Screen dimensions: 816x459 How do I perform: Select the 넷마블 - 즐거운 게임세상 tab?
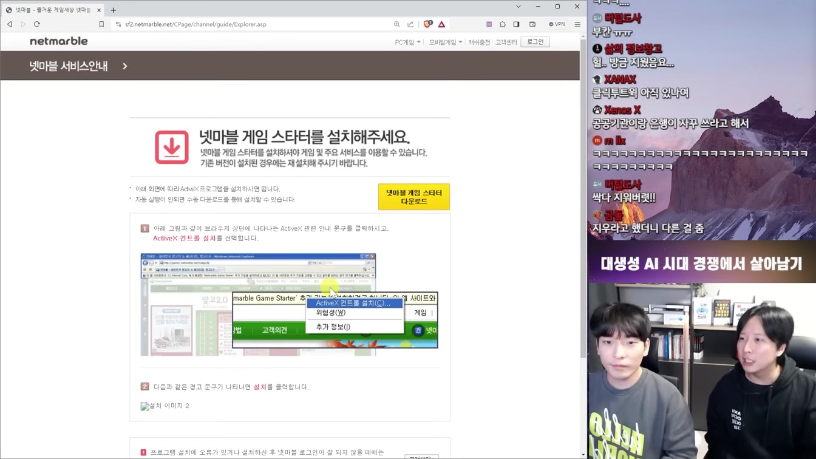(53, 10)
